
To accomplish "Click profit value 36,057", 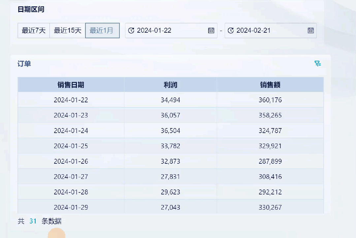I will pos(171,115).
